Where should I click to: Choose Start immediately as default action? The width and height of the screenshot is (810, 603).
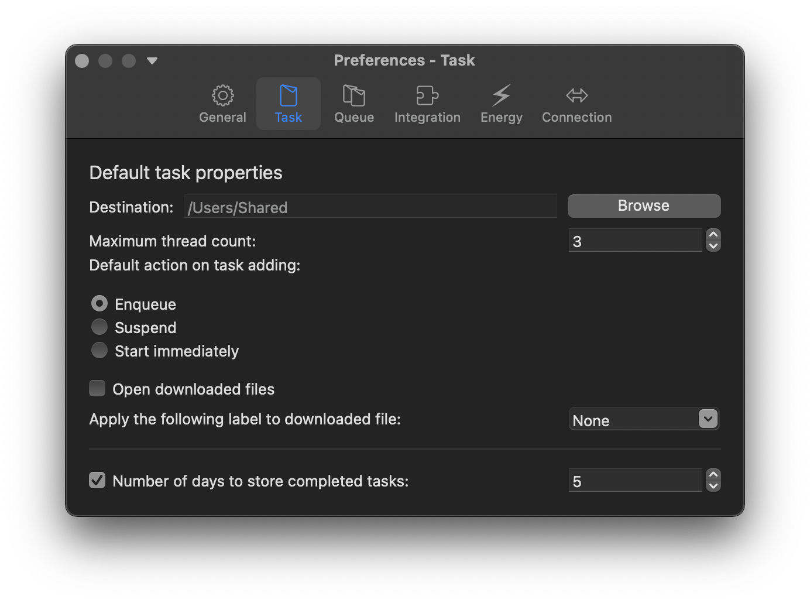coord(99,350)
